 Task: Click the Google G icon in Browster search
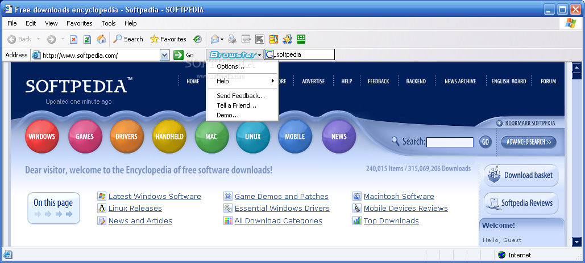(x=270, y=54)
